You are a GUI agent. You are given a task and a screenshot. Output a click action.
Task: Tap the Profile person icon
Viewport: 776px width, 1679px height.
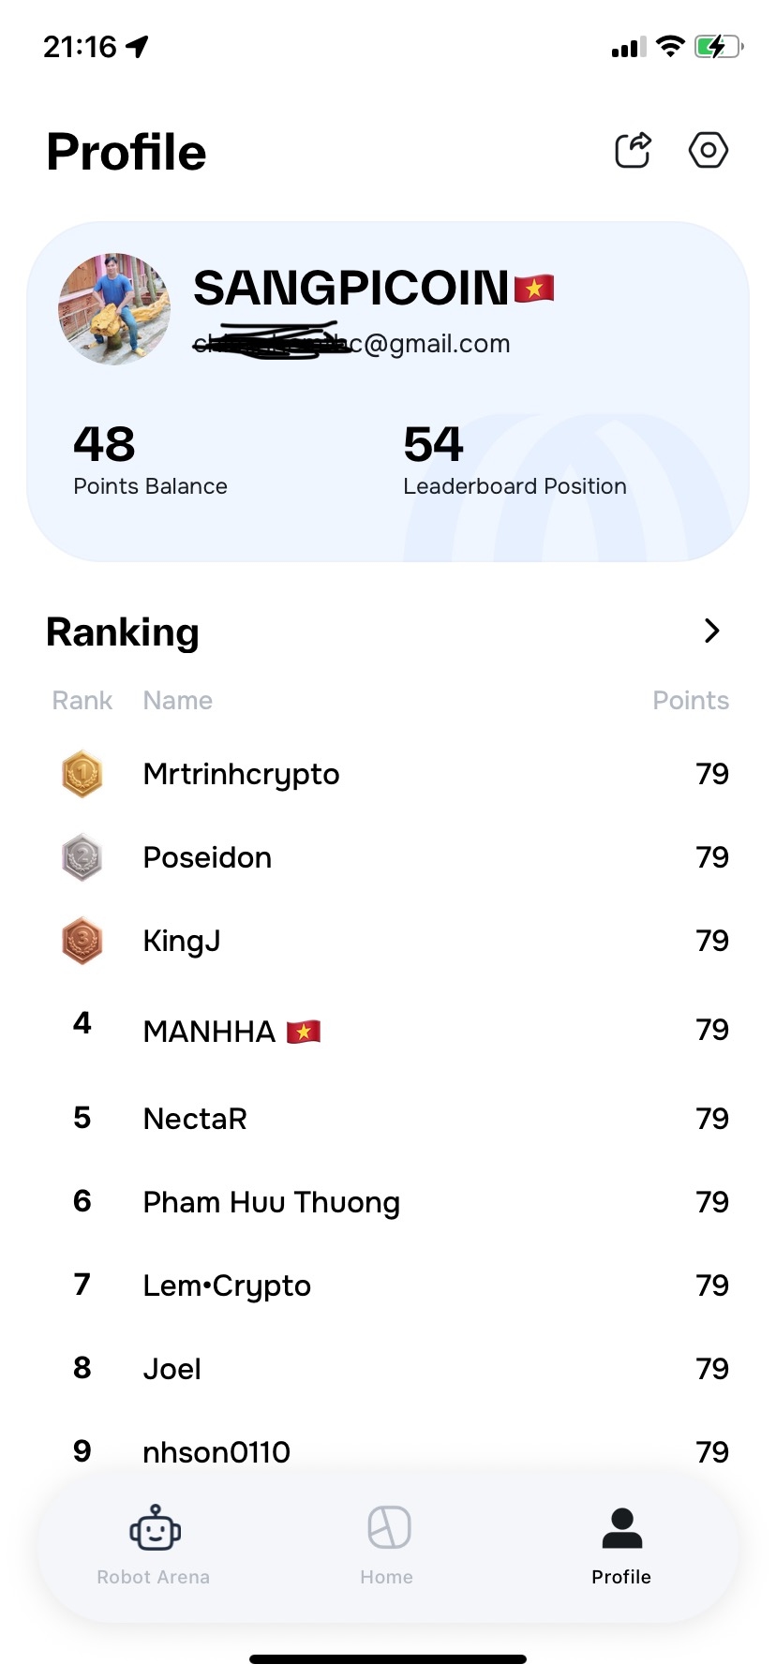(621, 1528)
